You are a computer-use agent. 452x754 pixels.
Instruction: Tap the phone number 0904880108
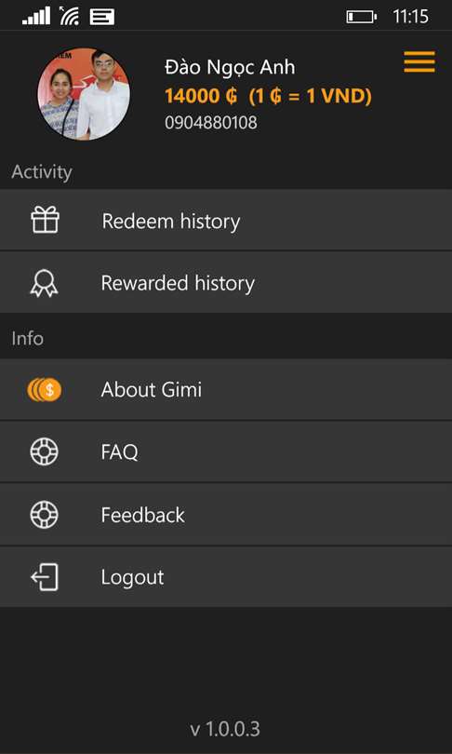click(x=211, y=123)
